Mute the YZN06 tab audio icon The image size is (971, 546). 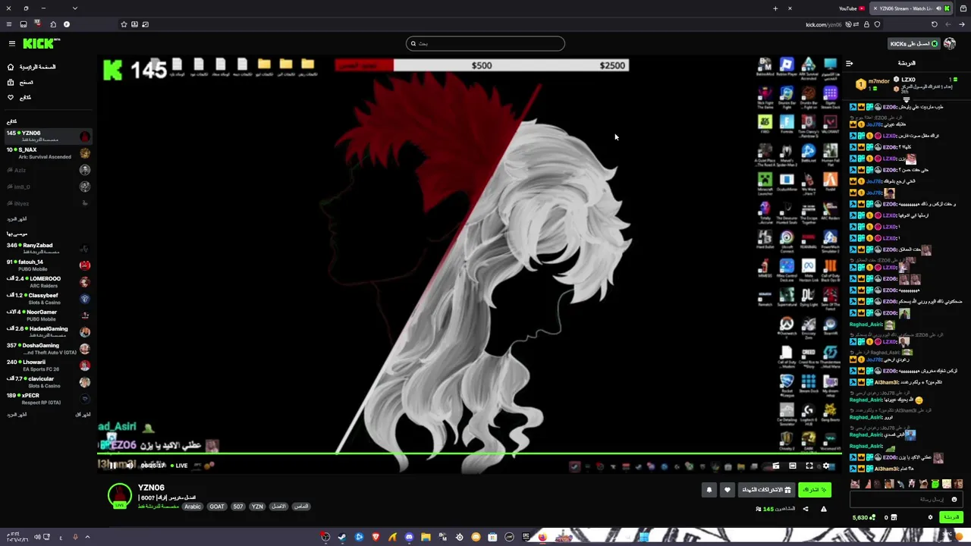pyautogui.click(x=938, y=8)
